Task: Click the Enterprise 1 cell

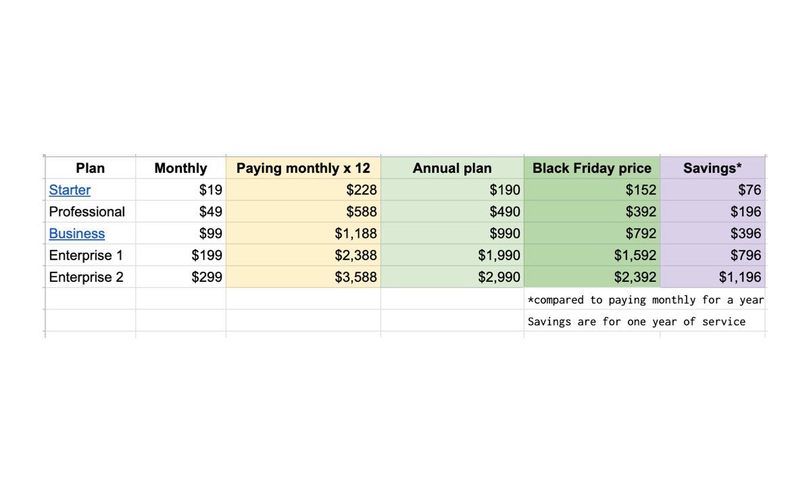Action: coord(86,255)
